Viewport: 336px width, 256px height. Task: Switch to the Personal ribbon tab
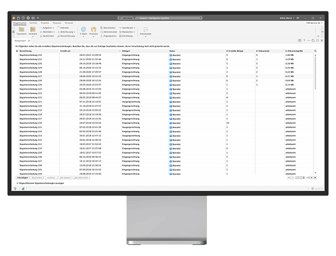tap(69, 23)
